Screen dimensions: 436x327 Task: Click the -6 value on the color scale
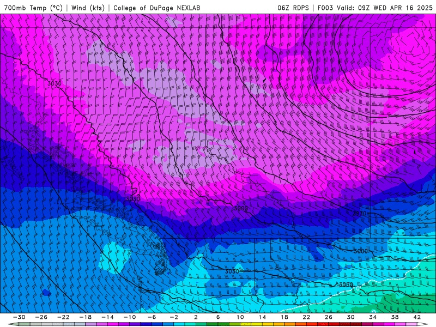pyautogui.click(x=152, y=317)
